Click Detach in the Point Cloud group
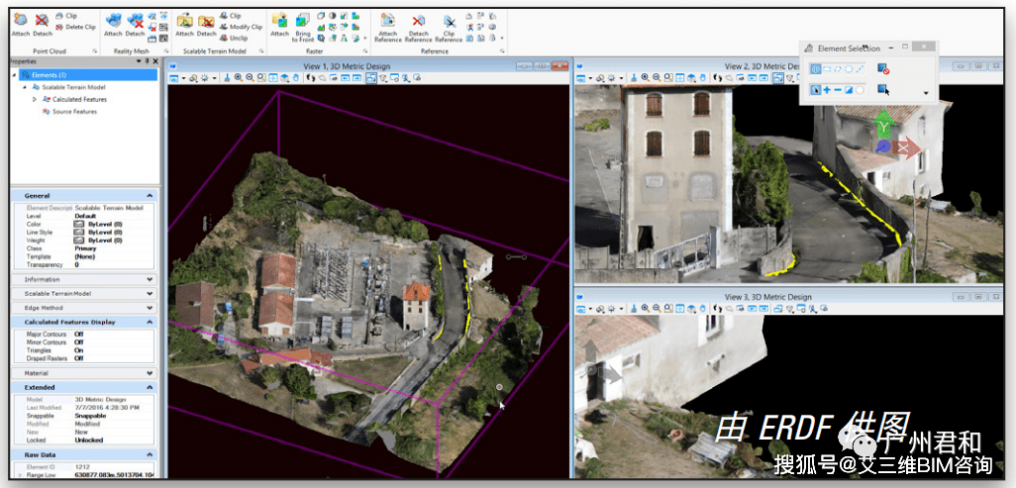The width and height of the screenshot is (1016, 488). click(43, 25)
